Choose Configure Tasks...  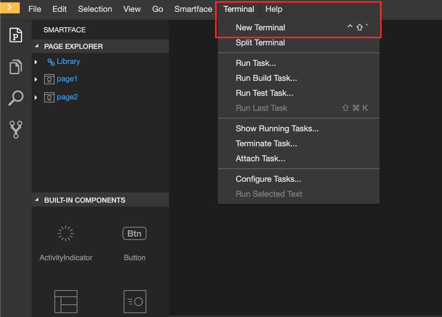pos(299,179)
